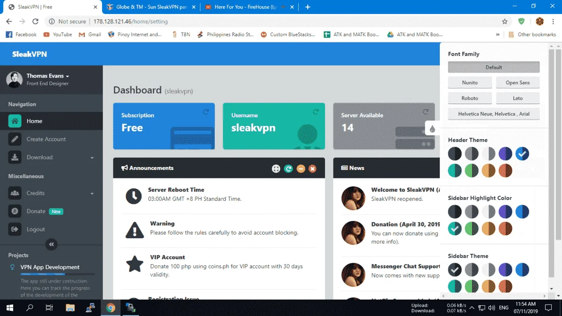Image resolution: width=562 pixels, height=316 pixels.
Task: Open File Explorer from the taskbar
Action: tap(70, 308)
